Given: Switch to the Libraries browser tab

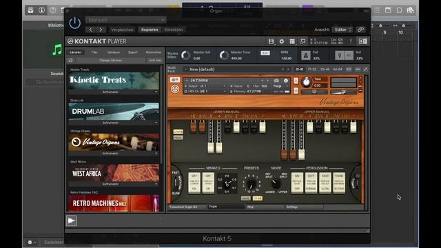Looking at the screenshot, I should tap(75, 52).
